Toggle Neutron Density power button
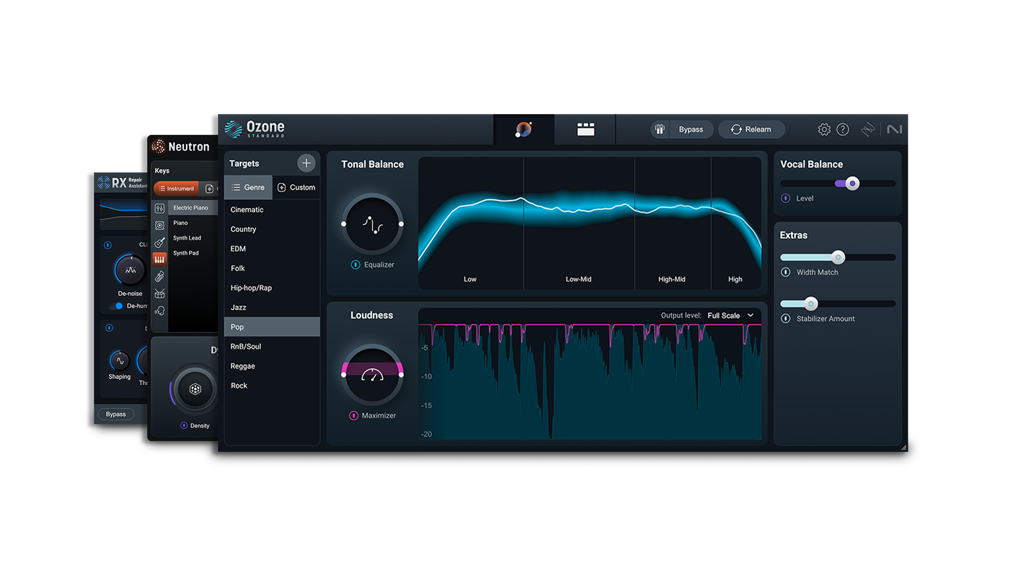The width and height of the screenshot is (1033, 581). 183,426
